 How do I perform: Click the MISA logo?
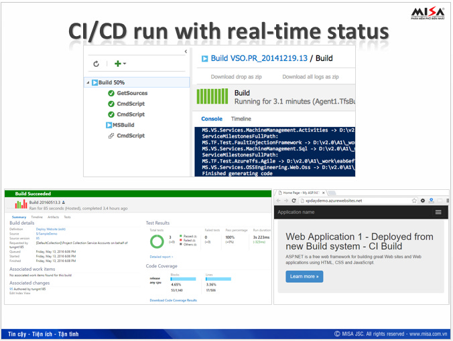tap(428, 13)
